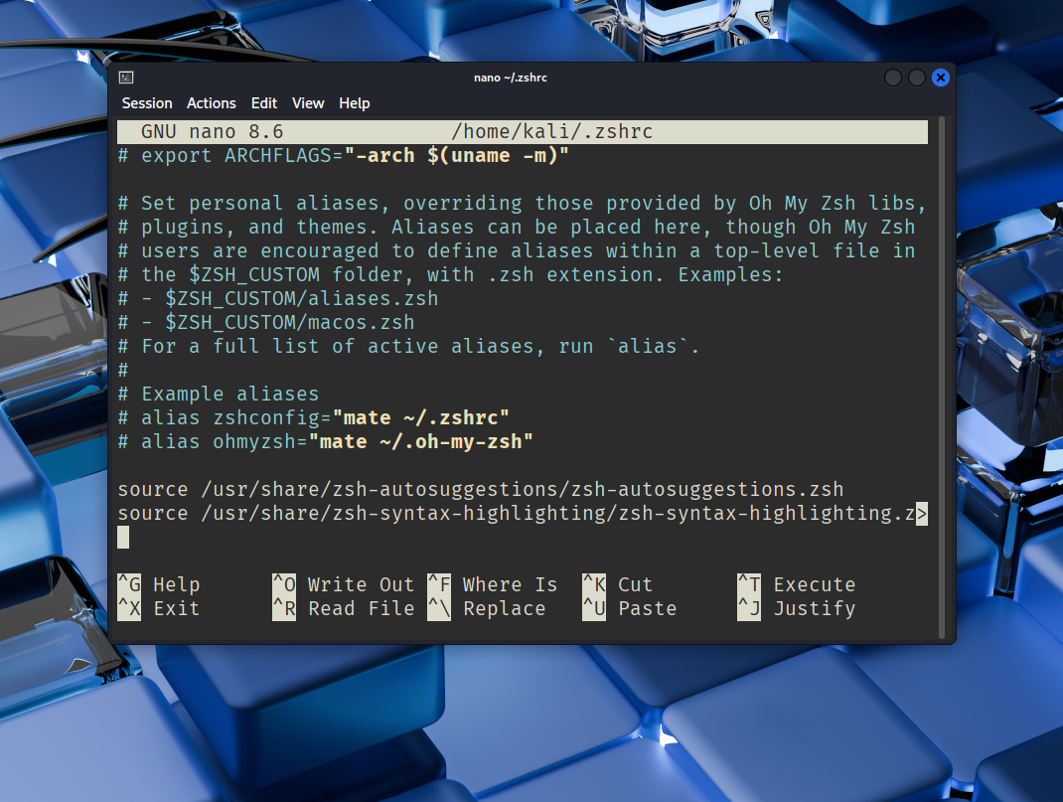Click the maximize window circle button
The height and width of the screenshot is (802, 1063).
point(917,78)
